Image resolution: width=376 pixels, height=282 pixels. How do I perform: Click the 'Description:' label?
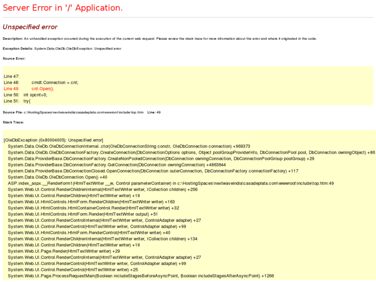tap(13, 39)
